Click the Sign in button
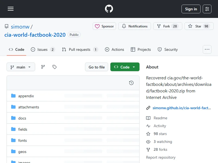 (191, 9)
